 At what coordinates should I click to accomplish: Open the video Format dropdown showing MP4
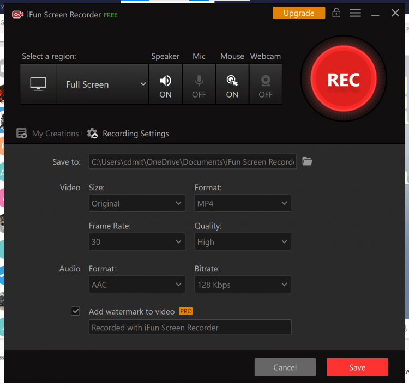click(x=243, y=203)
